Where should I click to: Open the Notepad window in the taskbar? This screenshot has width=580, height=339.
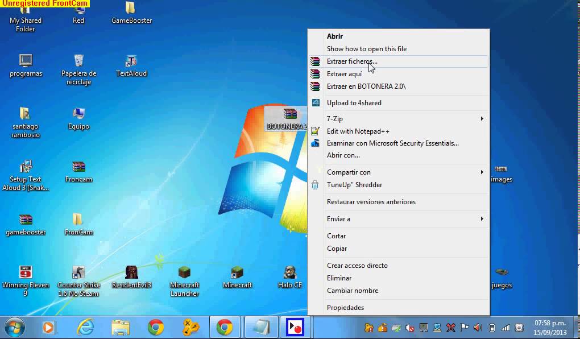coord(262,328)
